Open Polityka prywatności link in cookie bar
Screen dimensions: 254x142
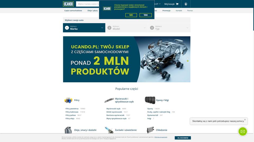161,137
